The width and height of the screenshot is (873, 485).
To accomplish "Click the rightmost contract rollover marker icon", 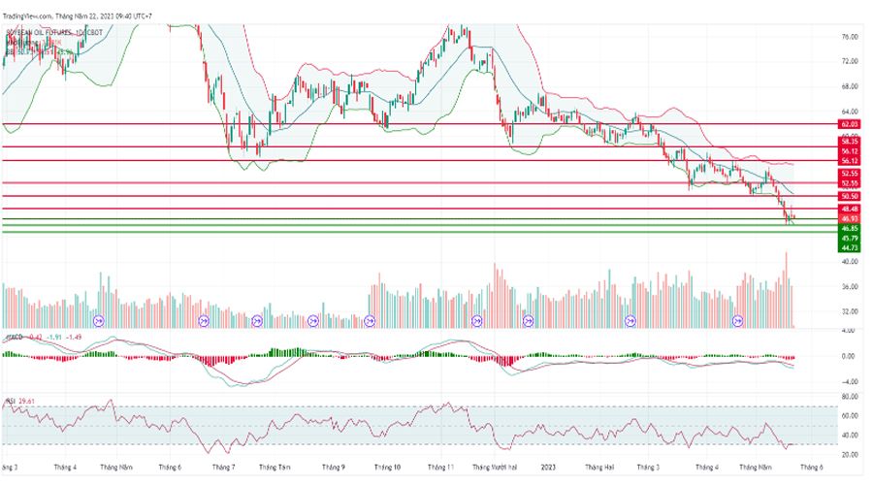I will tap(738, 319).
